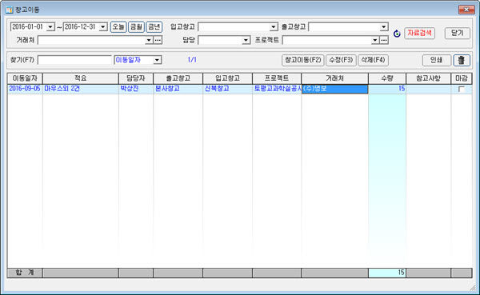480x295 pixels.
Task: Open the end date 2016-12-31 dropdown
Action: [103, 27]
